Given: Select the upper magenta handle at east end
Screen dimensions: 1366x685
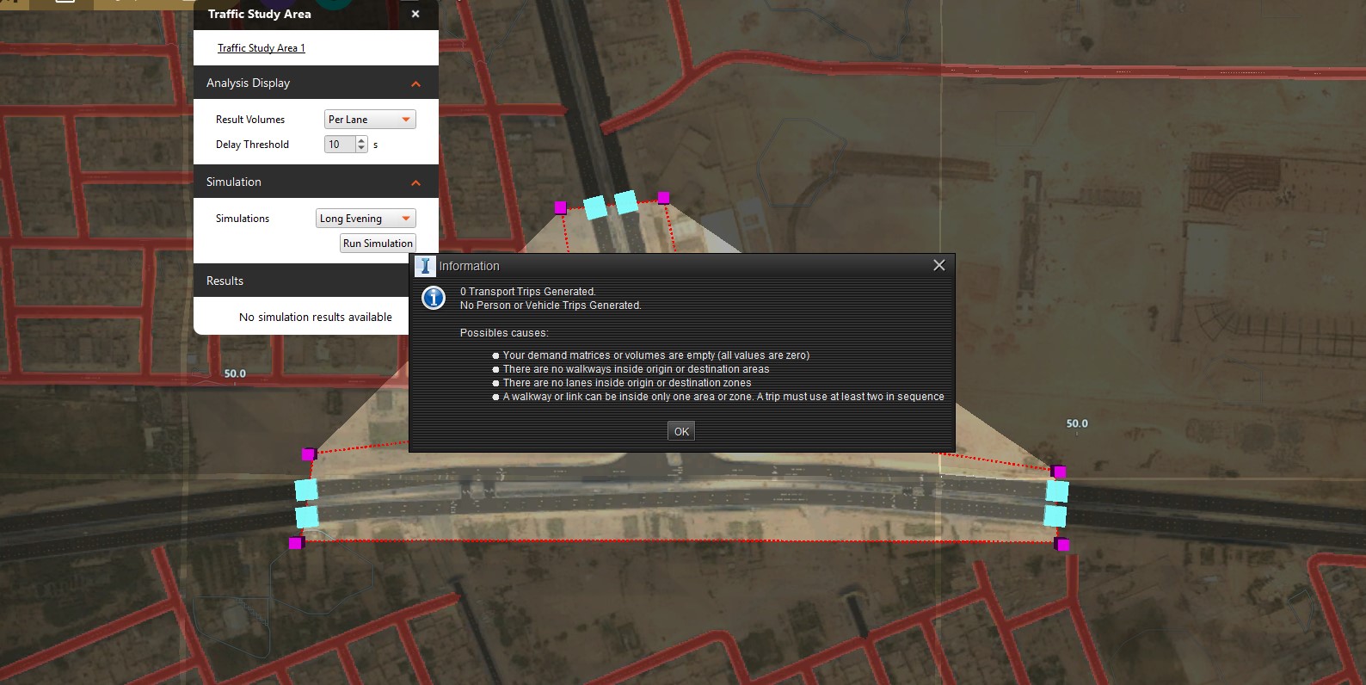Looking at the screenshot, I should 1060,472.
